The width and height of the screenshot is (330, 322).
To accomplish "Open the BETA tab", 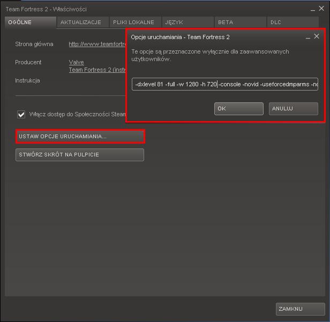I will [241, 22].
